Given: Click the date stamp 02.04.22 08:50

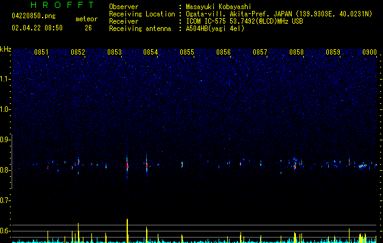Looking at the screenshot, I should coord(37,28).
